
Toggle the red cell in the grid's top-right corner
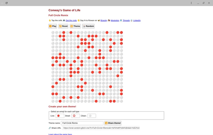click(121, 33)
